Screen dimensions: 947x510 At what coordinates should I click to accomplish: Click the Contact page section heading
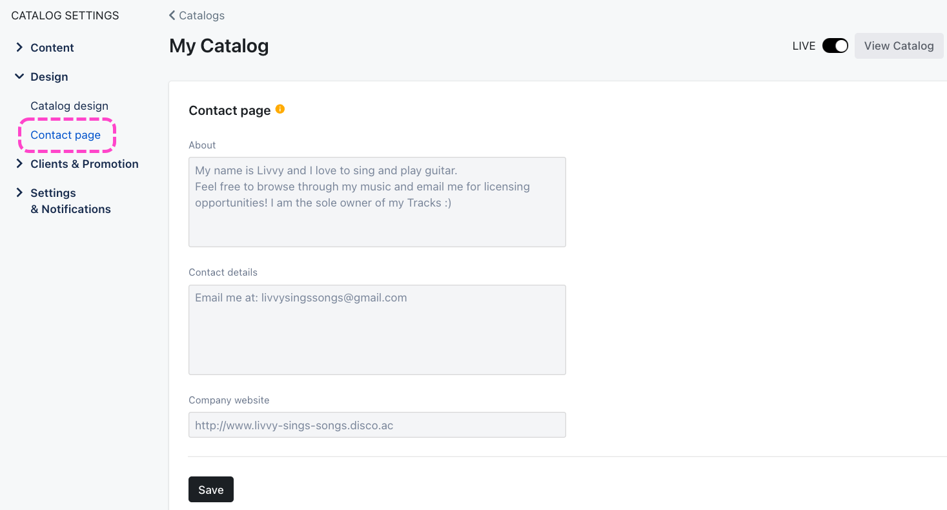(230, 110)
